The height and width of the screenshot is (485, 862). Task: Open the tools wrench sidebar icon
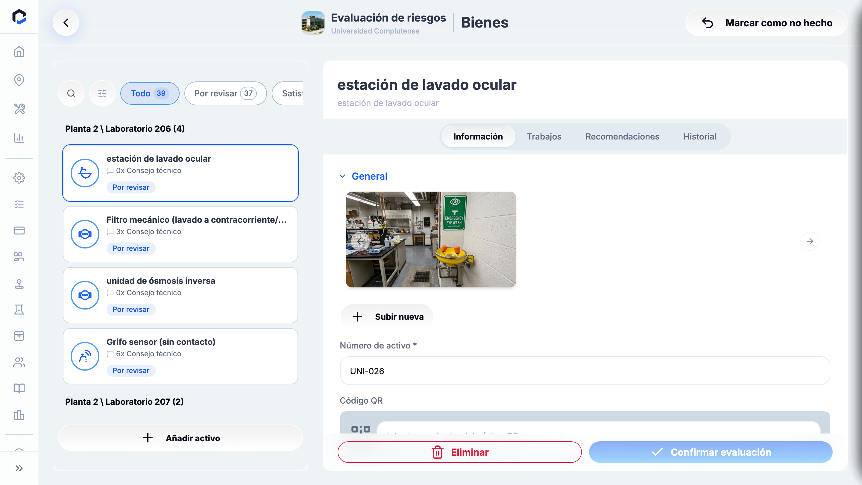point(19,109)
